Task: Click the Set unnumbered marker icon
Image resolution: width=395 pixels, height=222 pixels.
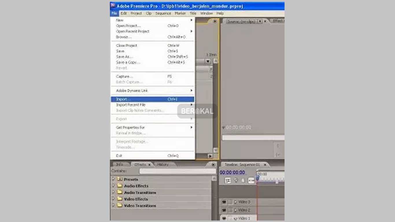Action: (243, 180)
